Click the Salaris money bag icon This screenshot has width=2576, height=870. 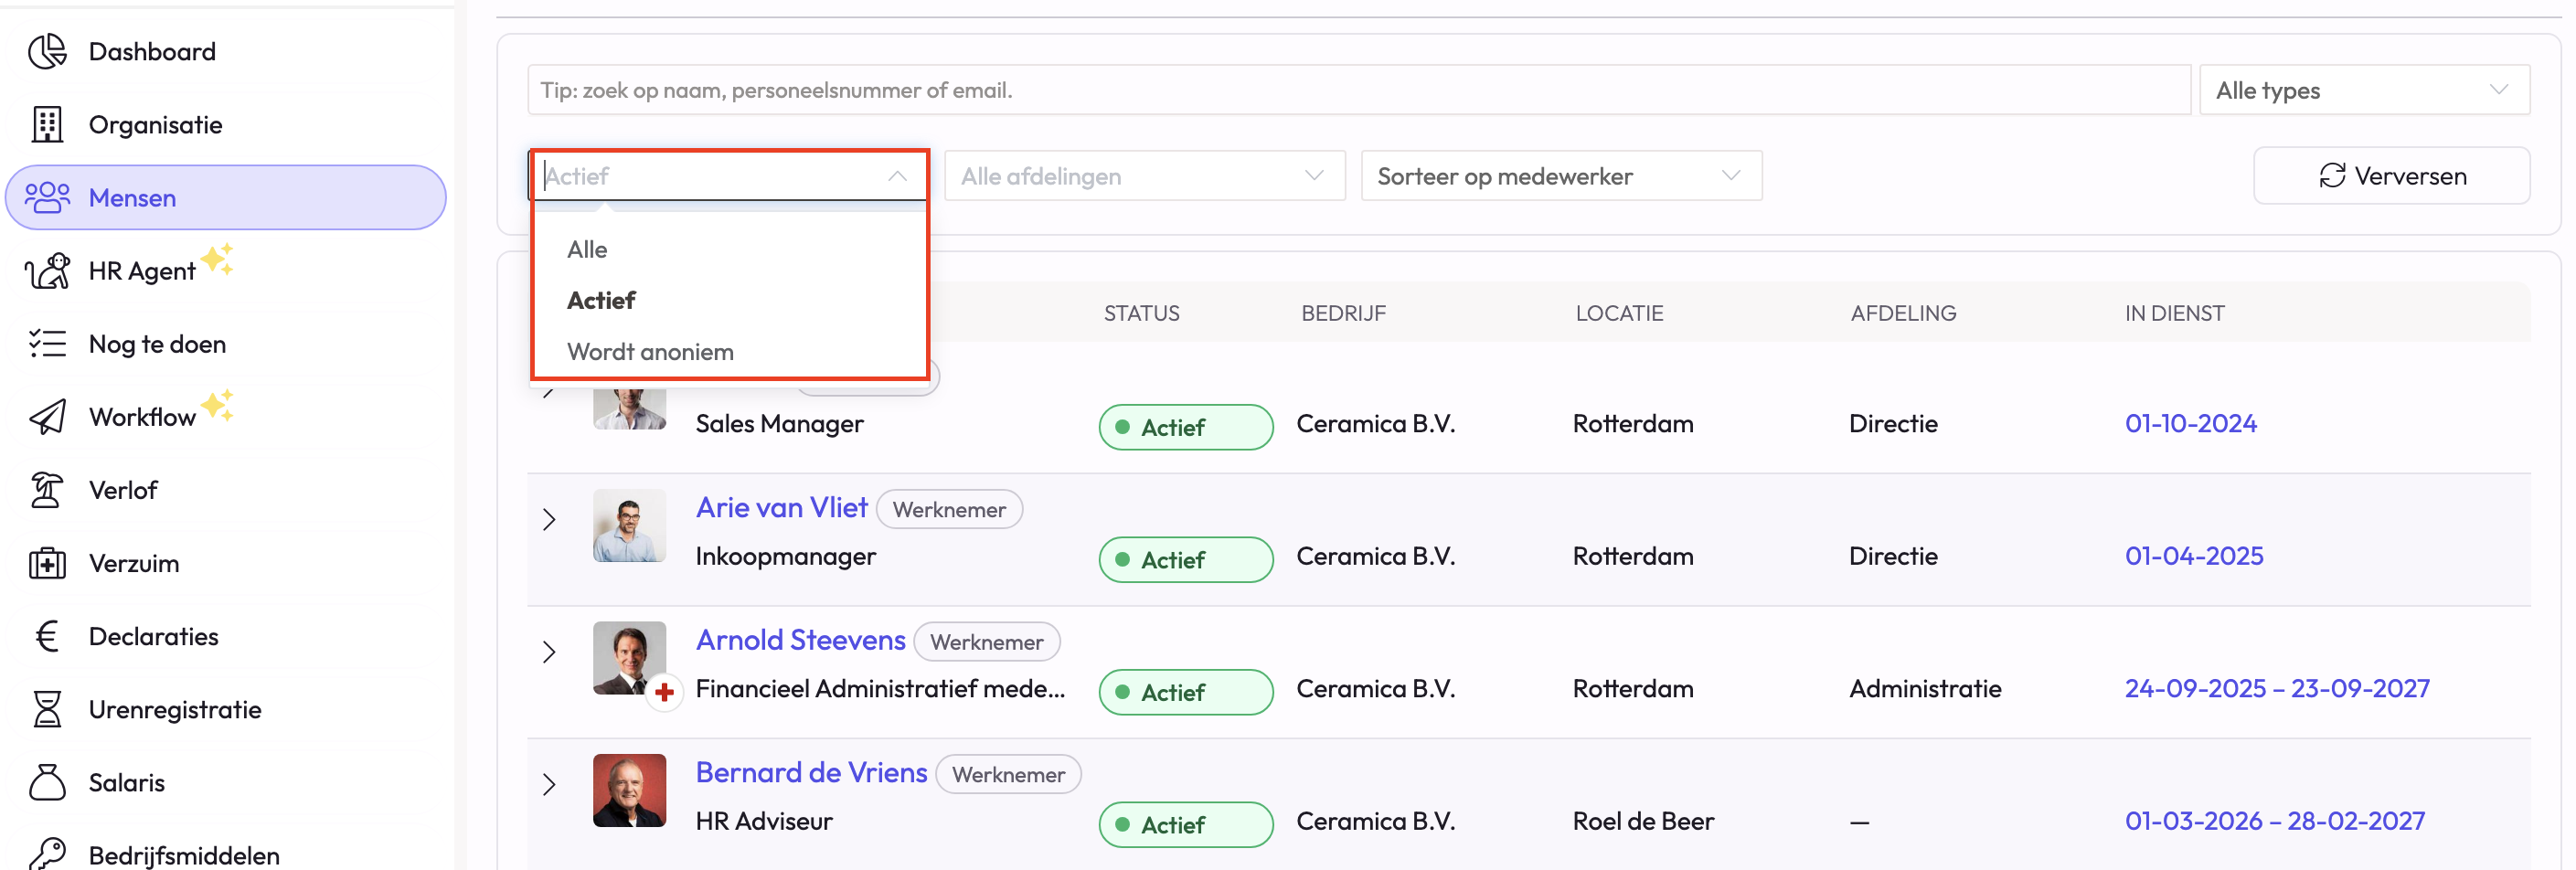pos(47,782)
